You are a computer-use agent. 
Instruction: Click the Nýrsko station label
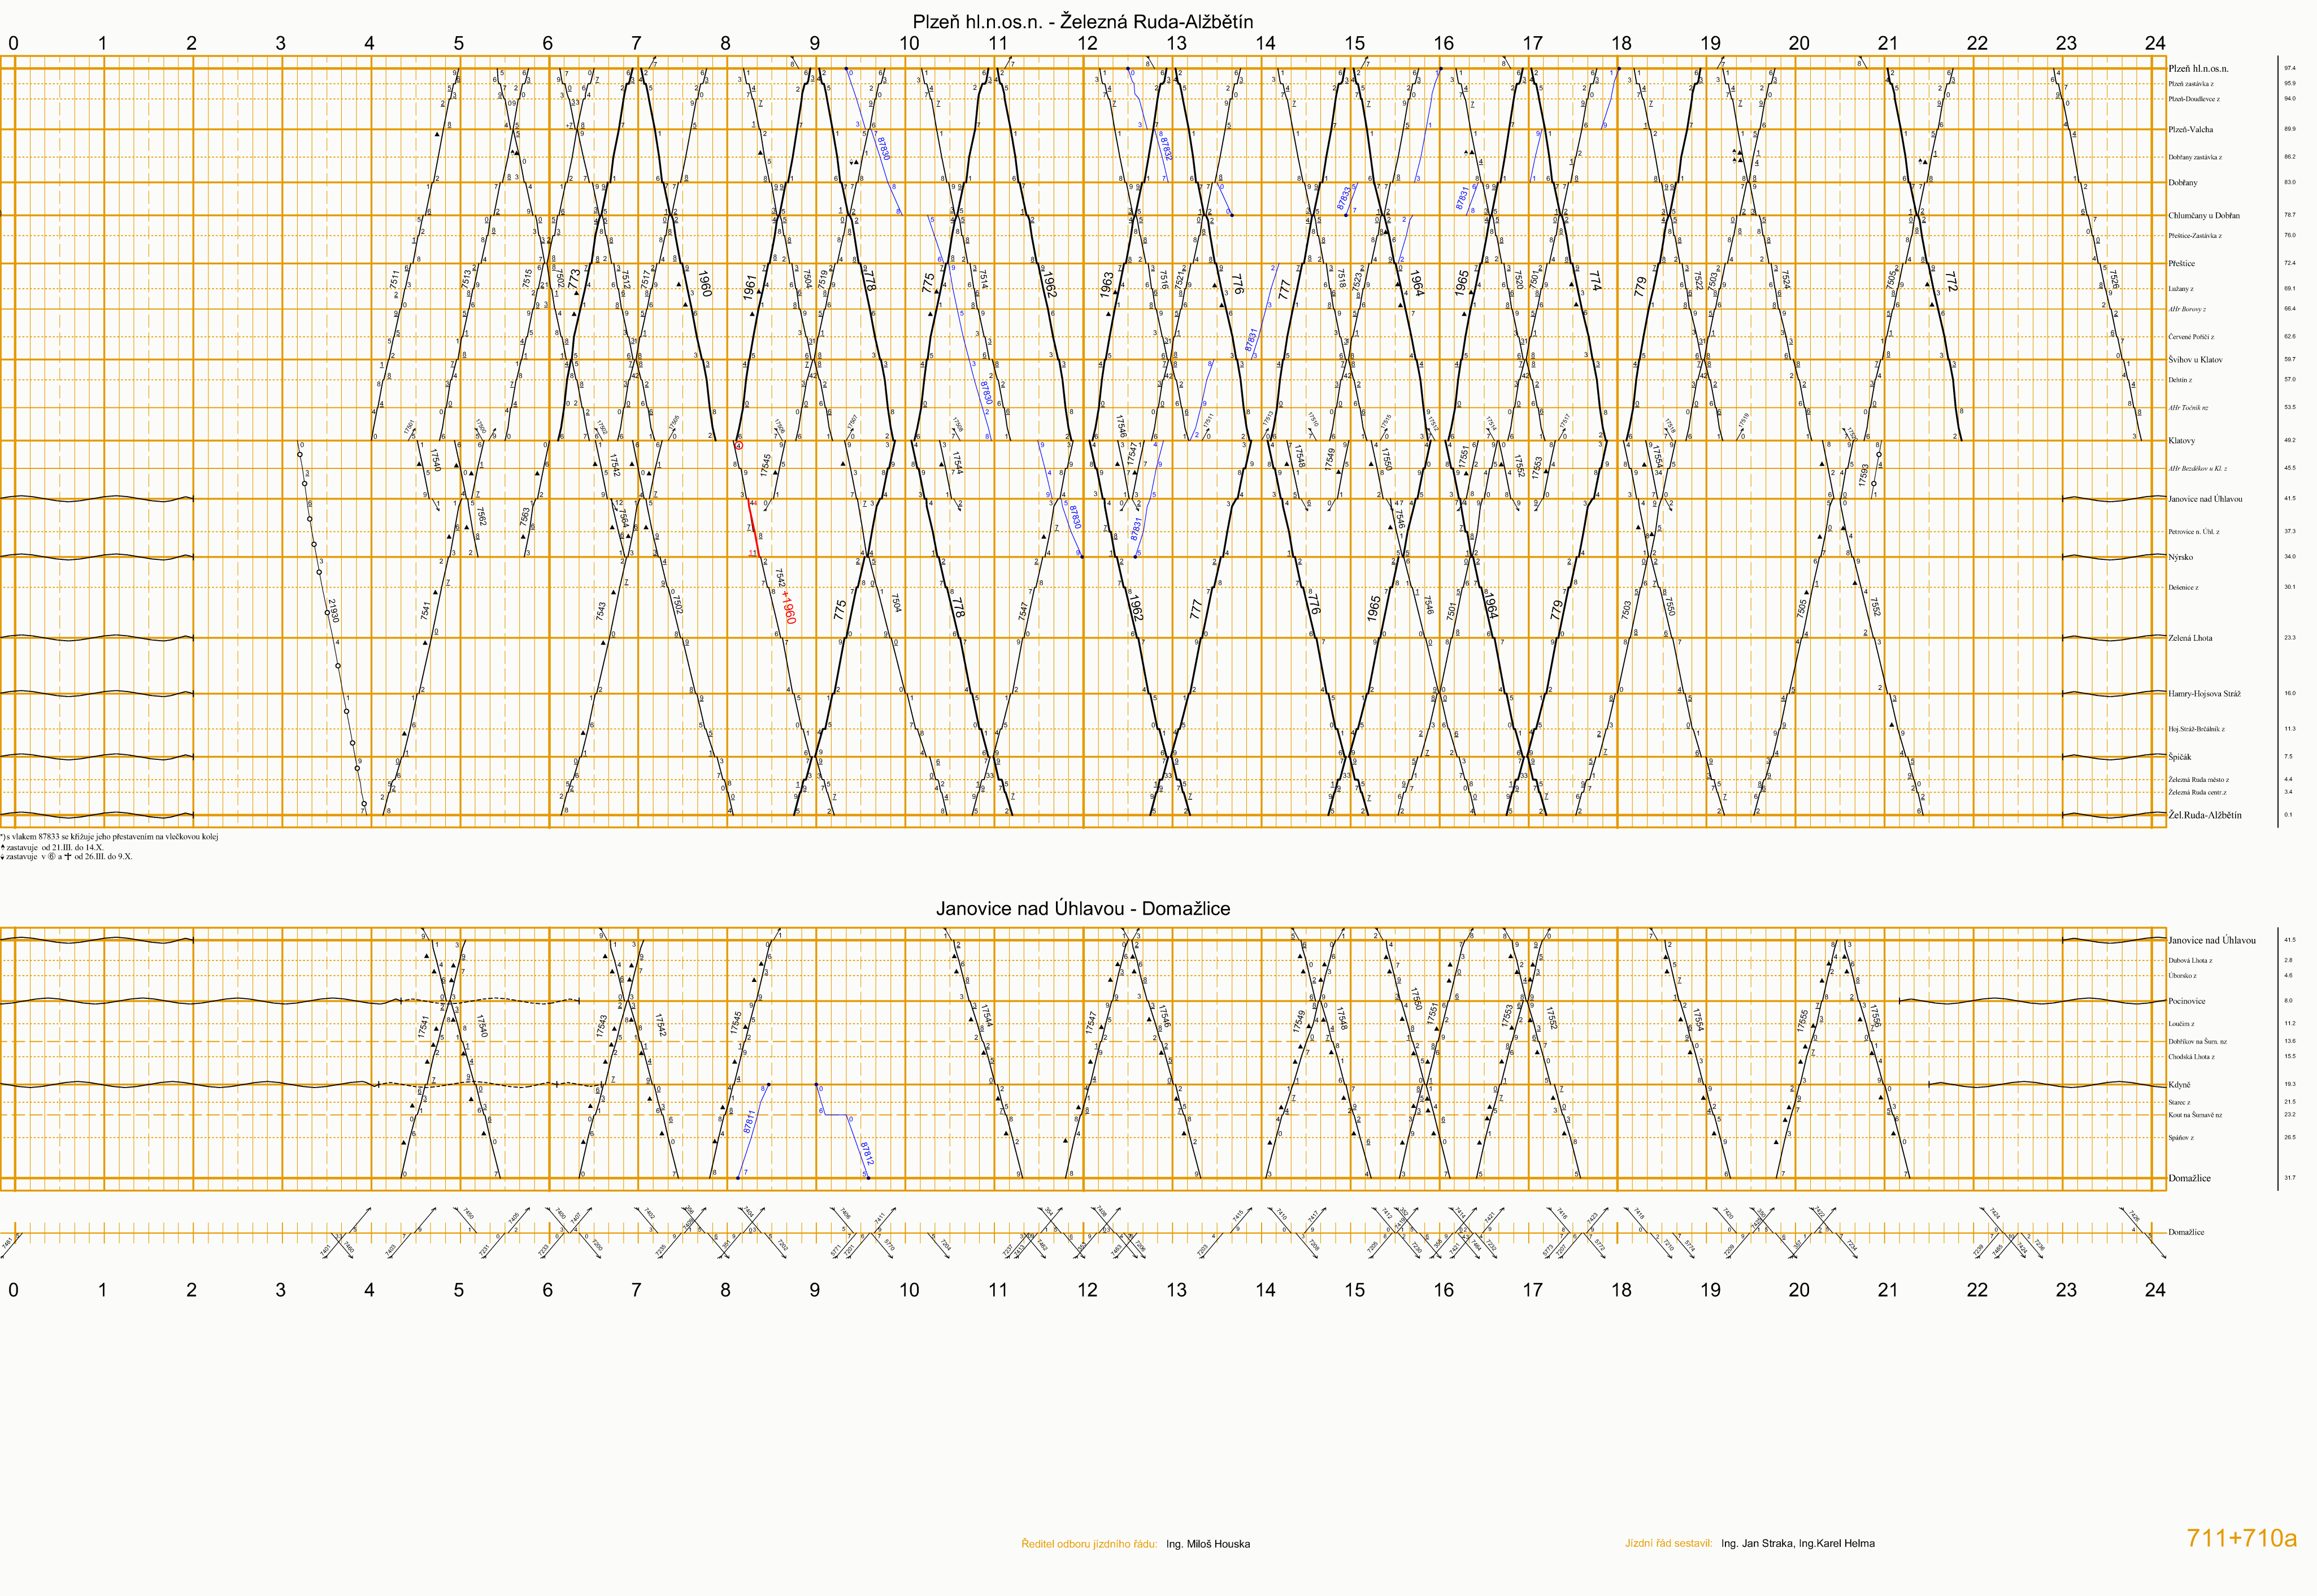point(2180,557)
